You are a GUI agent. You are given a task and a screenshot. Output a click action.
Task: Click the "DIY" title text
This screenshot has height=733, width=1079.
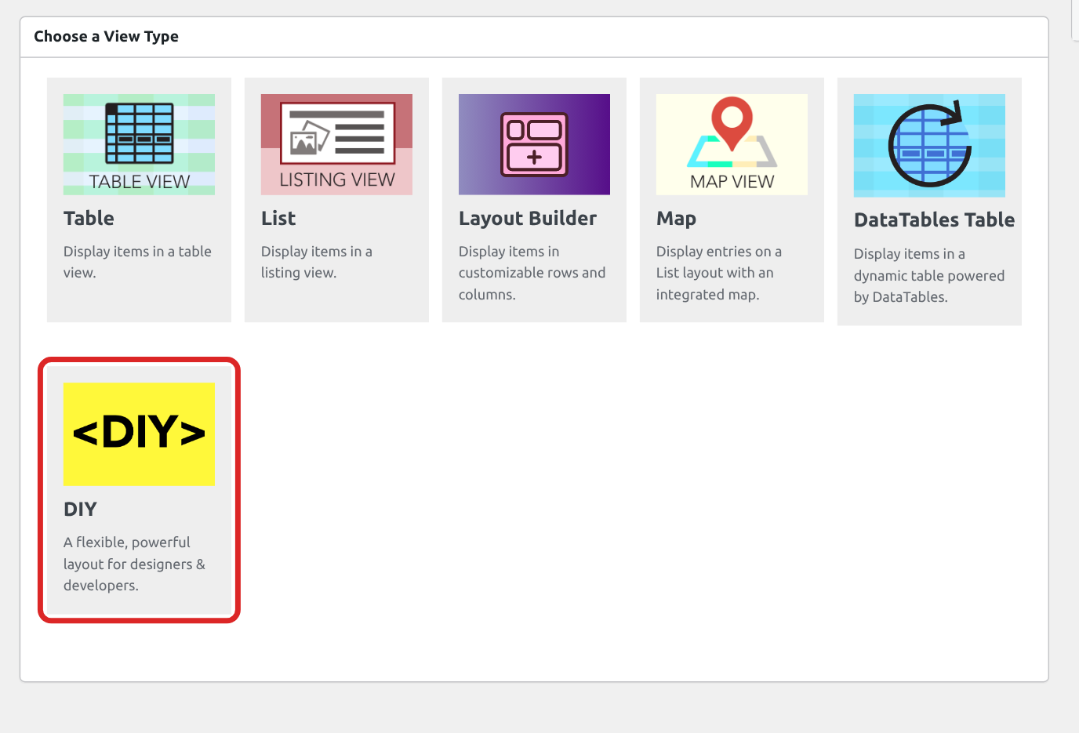(80, 510)
